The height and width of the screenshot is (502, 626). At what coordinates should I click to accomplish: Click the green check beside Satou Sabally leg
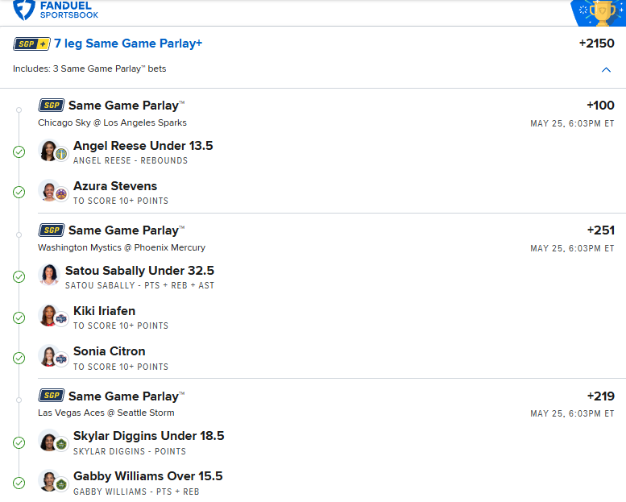coord(19,276)
